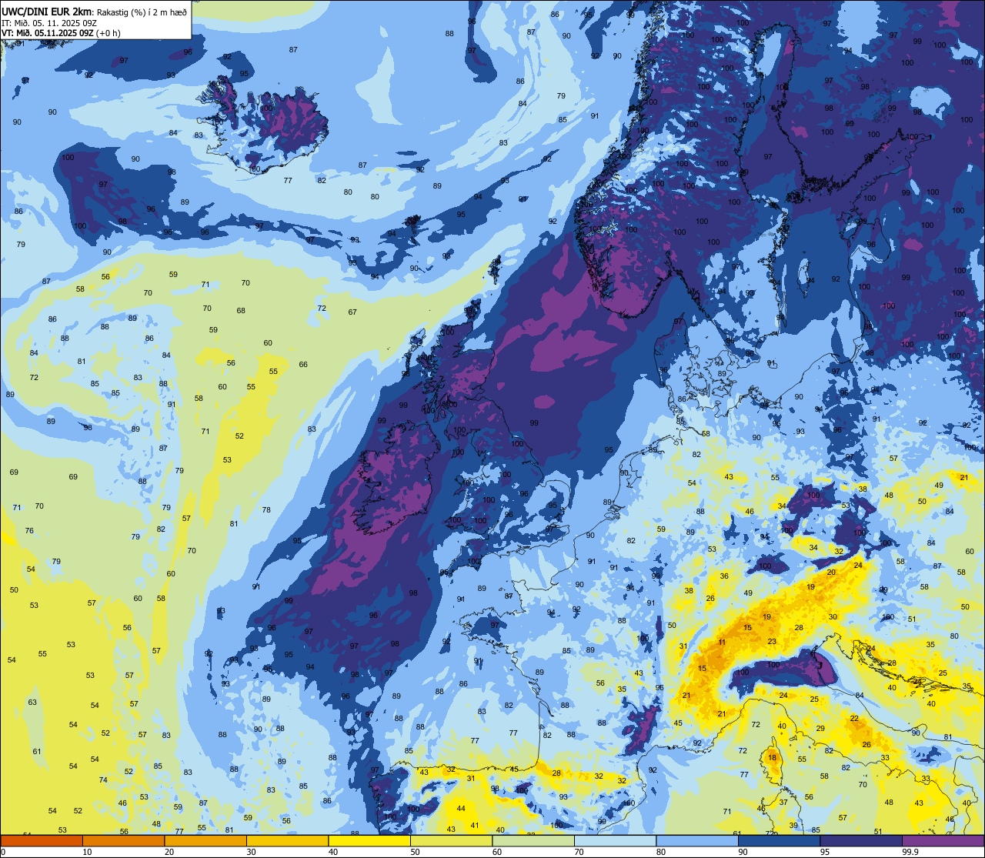
Task: Click the "IT: Mið. 05. 11. 2025 09Z" line
Action: (49, 23)
